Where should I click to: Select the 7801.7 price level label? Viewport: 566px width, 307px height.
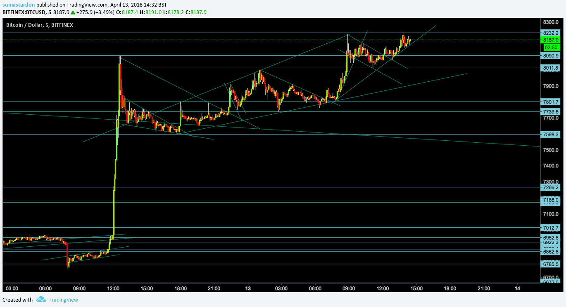coord(551,102)
